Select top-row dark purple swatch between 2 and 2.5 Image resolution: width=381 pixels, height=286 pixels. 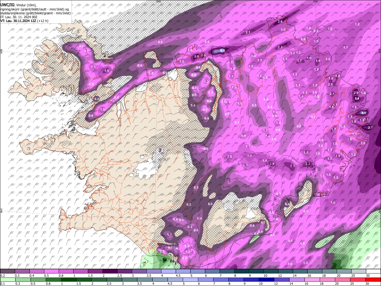coord(110,271)
